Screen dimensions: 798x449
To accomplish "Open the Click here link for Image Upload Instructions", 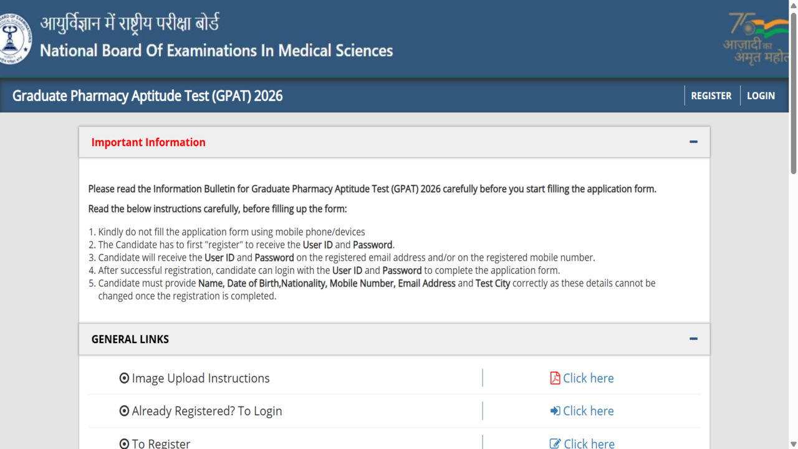I will point(588,378).
